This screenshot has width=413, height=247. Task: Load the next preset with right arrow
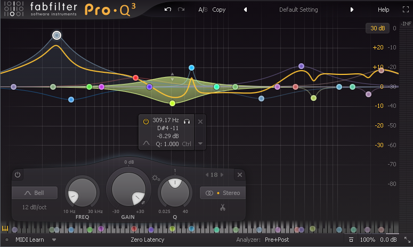(352, 10)
